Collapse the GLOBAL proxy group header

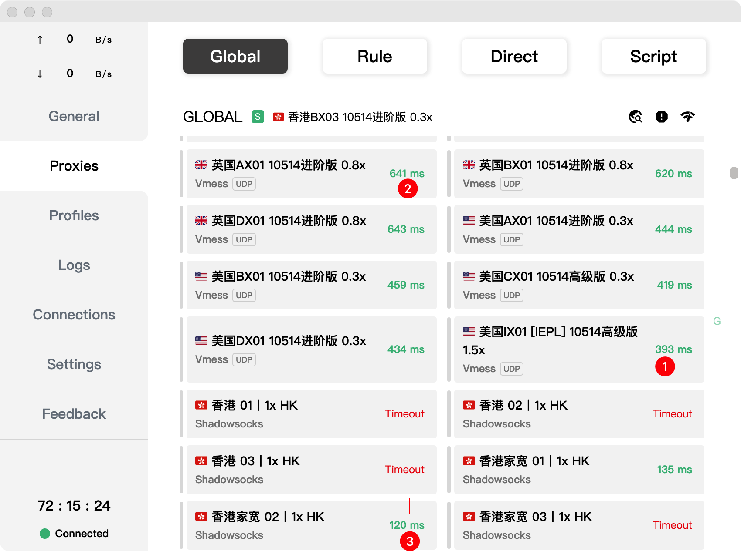[213, 117]
